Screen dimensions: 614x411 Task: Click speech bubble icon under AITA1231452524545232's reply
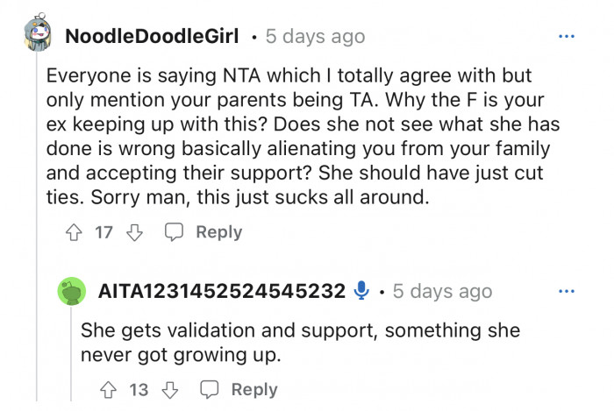point(210,390)
